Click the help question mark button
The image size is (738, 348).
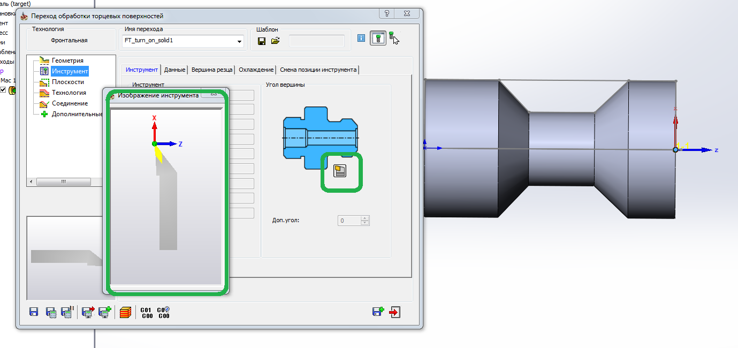[x=387, y=14]
